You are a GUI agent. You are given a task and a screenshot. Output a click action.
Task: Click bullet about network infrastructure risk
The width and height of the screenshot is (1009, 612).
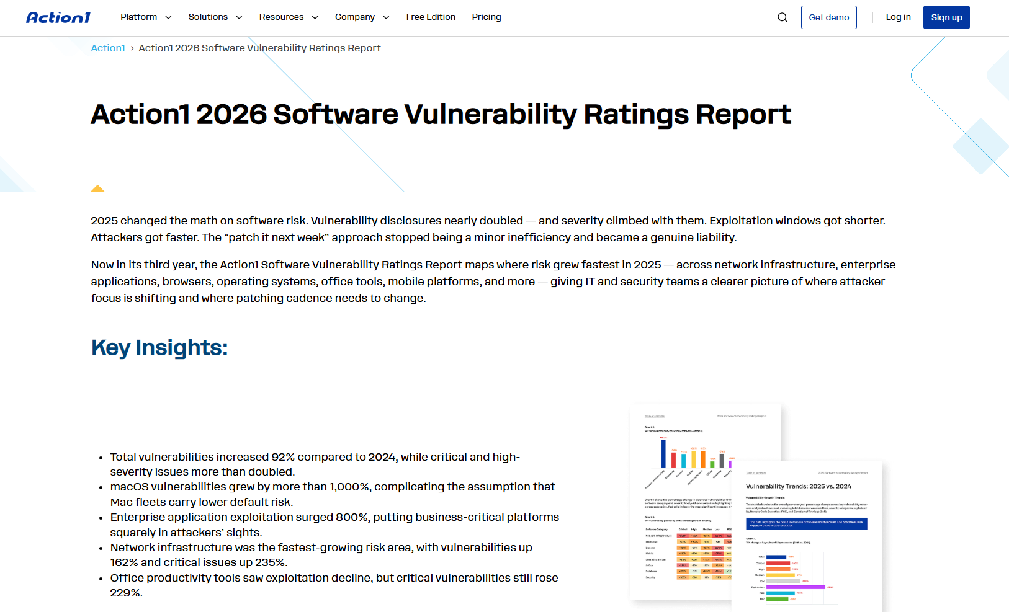(321, 555)
